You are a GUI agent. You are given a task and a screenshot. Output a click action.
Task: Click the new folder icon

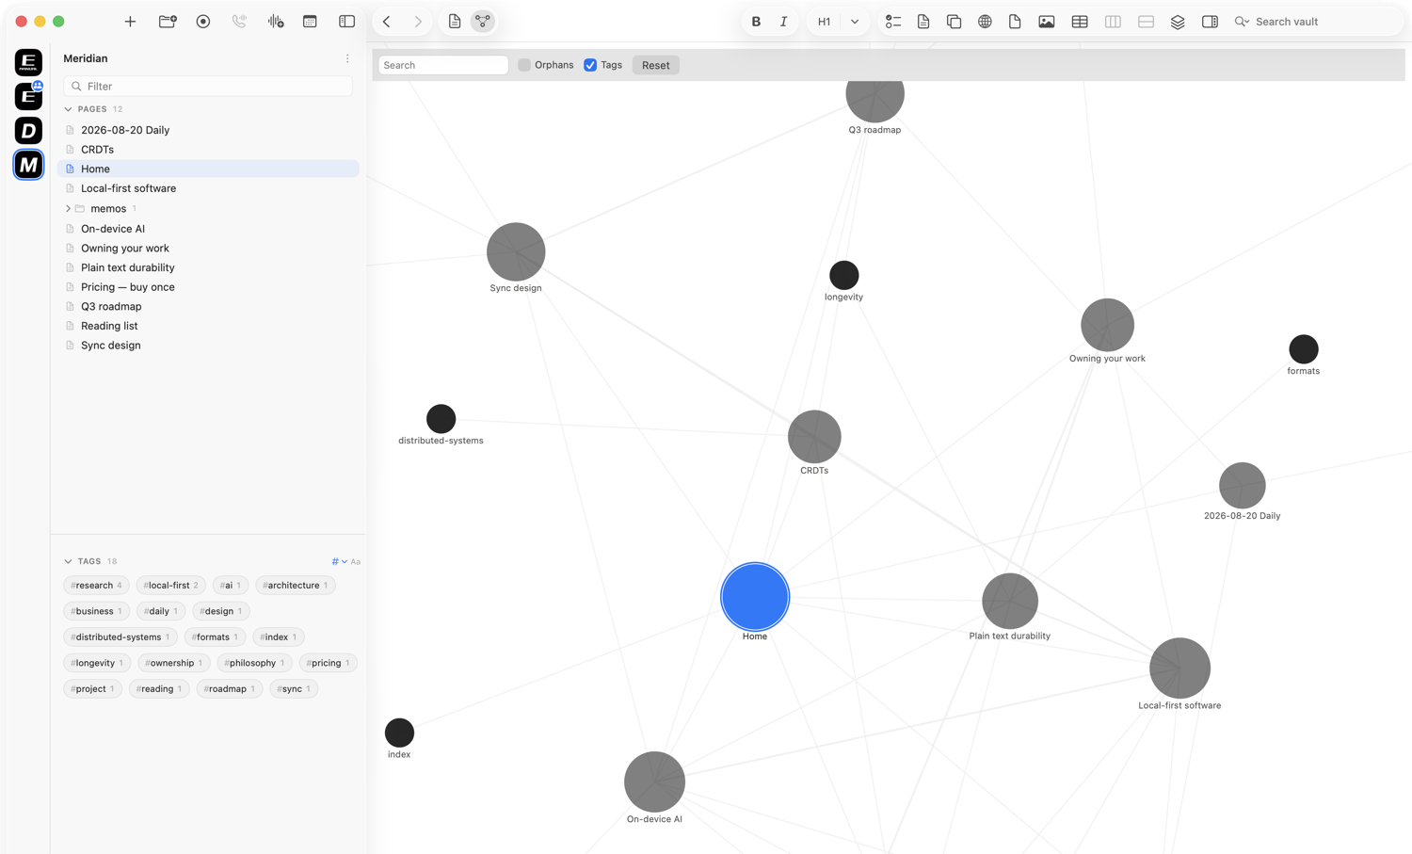point(168,22)
